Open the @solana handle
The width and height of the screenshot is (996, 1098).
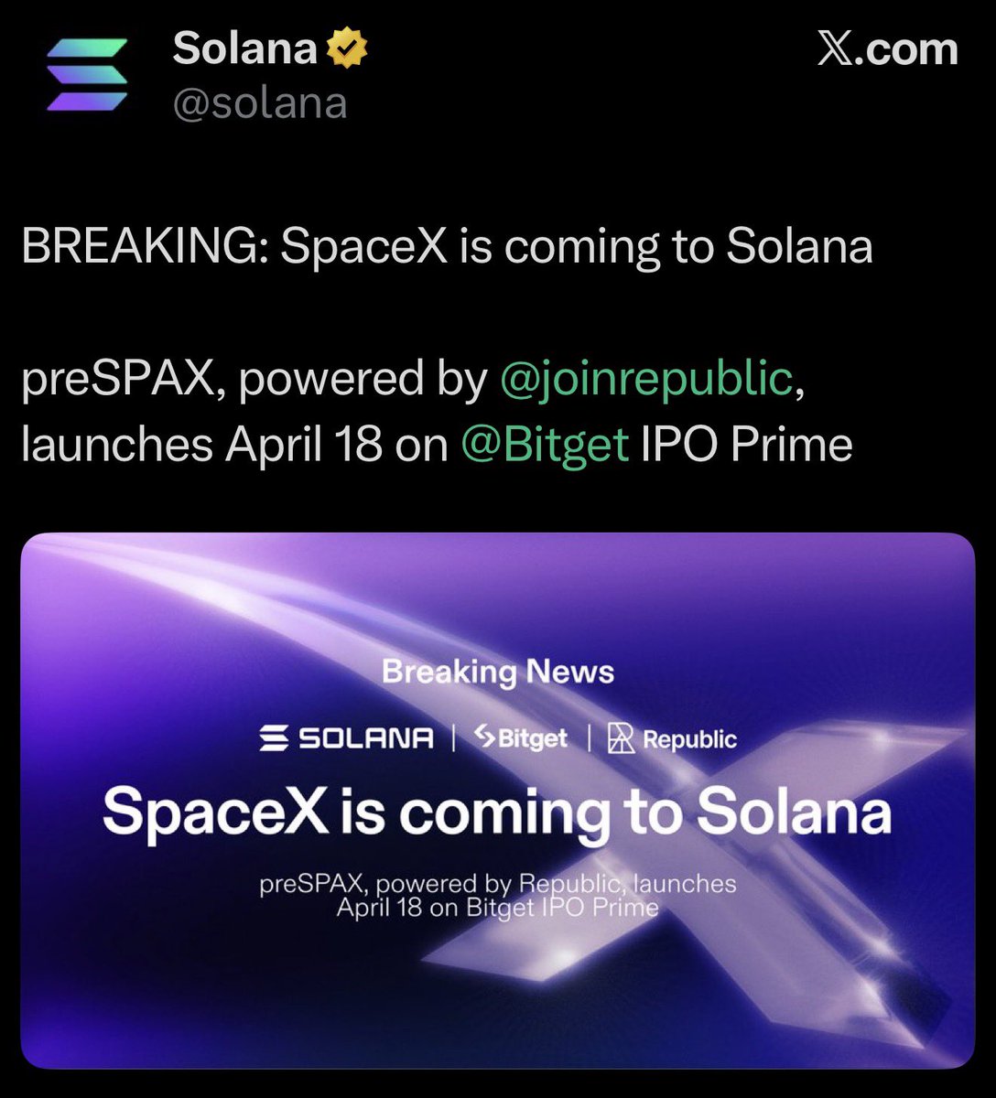click(x=260, y=102)
